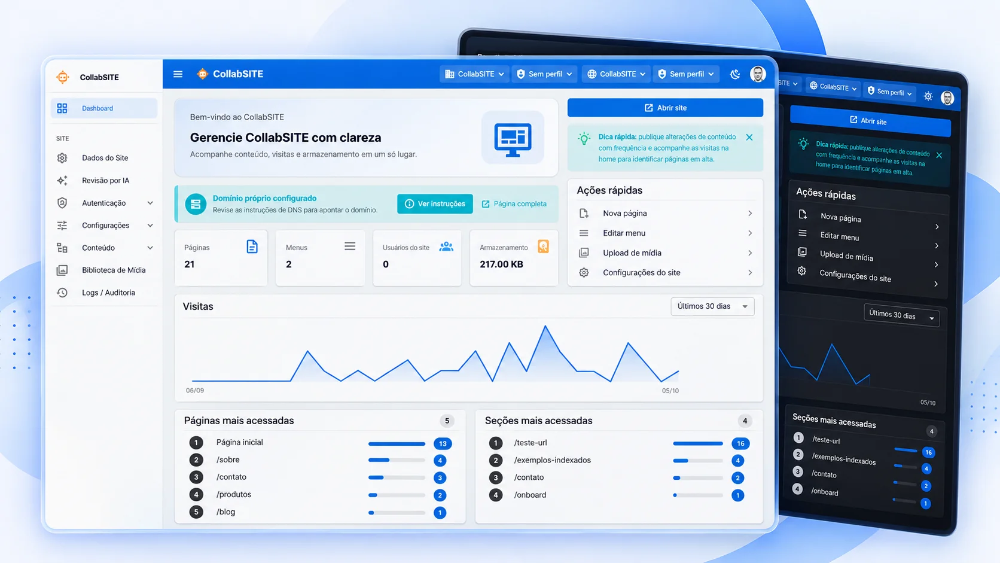Open the second Sem perfil dropdown
Image resolution: width=1000 pixels, height=563 pixels.
point(686,74)
